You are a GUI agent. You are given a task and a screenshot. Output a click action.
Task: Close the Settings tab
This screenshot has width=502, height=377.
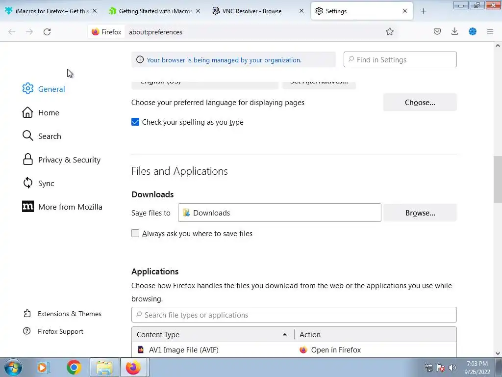pyautogui.click(x=404, y=11)
